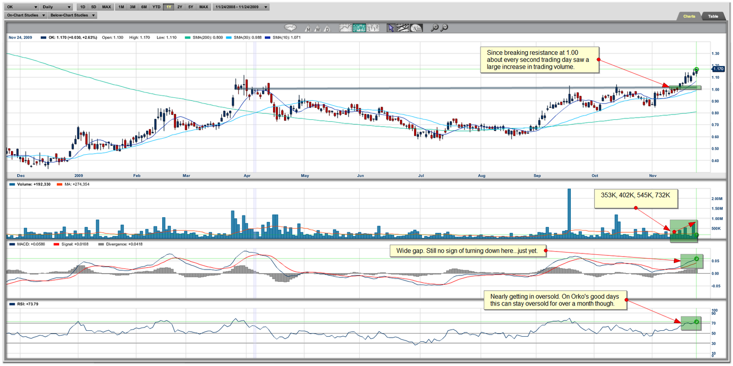This screenshot has height=366, width=733.
Task: Select the monthly (M) interval icon
Action: click(x=308, y=28)
